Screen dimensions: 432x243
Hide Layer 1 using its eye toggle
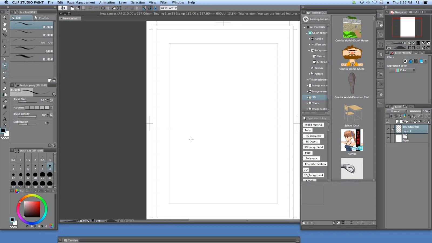point(388,129)
